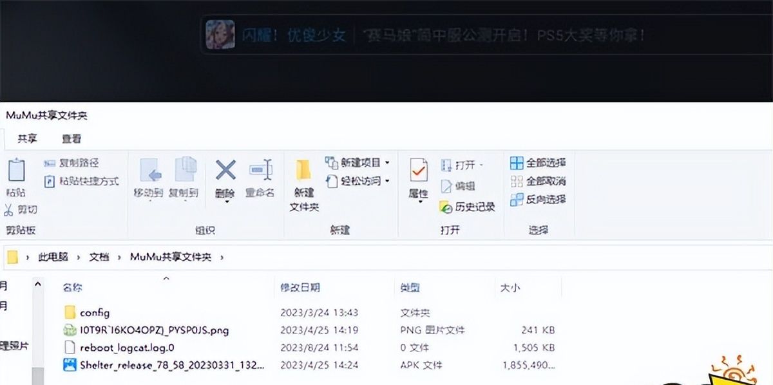Click the PNG file's green icon
The width and height of the screenshot is (773, 385).
tap(70, 330)
